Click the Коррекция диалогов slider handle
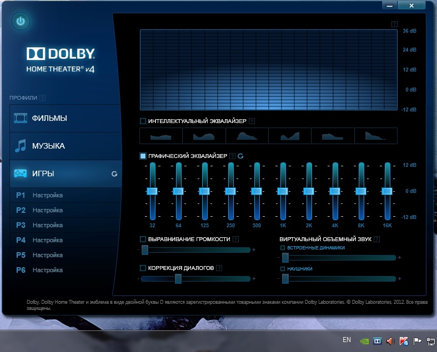 [178, 279]
